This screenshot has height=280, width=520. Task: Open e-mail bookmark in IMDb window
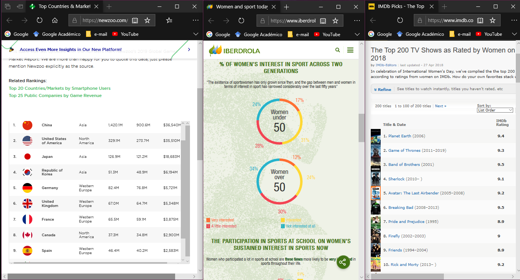coord(460,34)
